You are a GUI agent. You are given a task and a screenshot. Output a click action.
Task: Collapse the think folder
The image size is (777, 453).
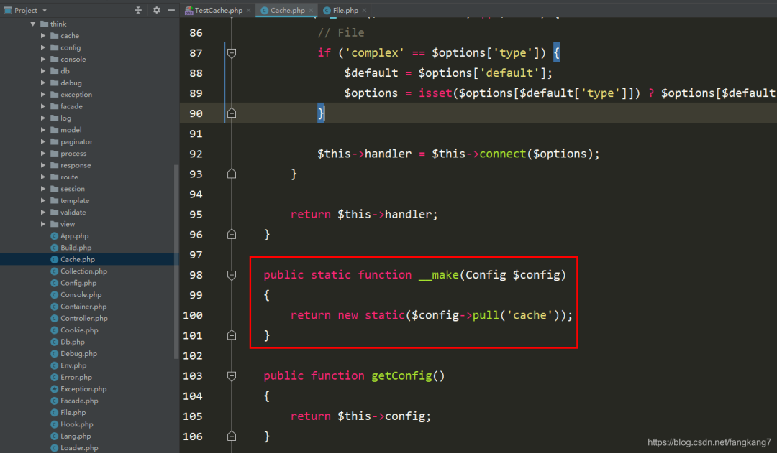coord(32,24)
